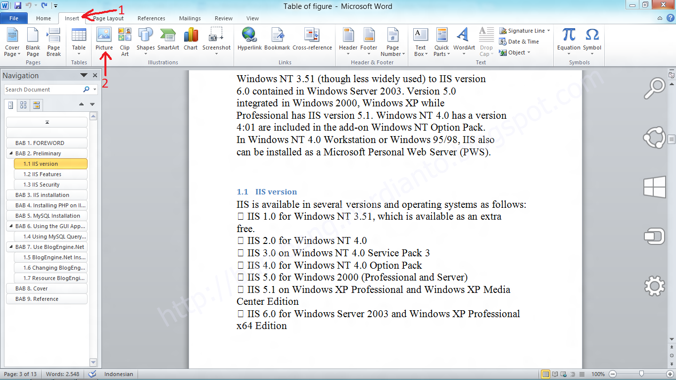Zoom out with the minus button

[x=613, y=374]
